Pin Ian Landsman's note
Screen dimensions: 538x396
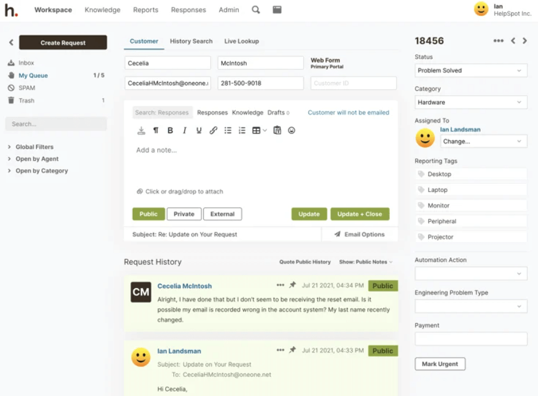coord(293,350)
